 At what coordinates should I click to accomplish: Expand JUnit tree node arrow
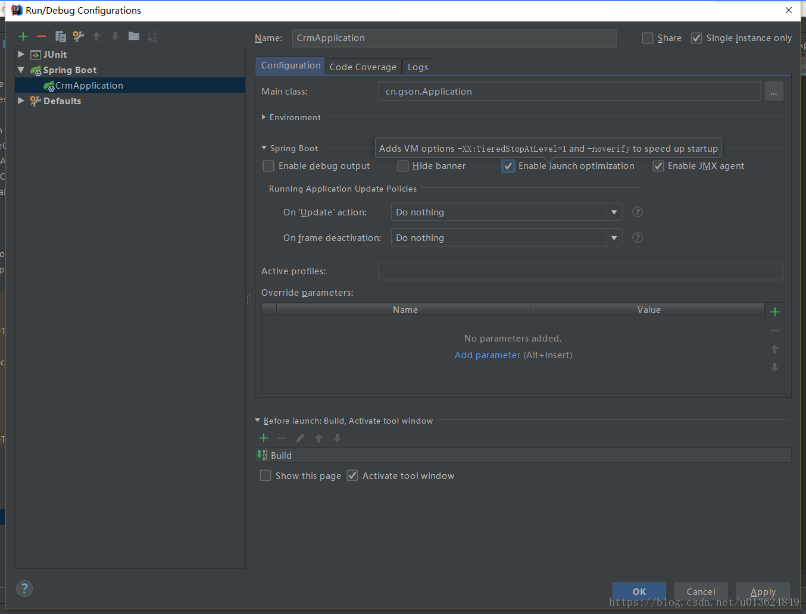[x=21, y=54]
